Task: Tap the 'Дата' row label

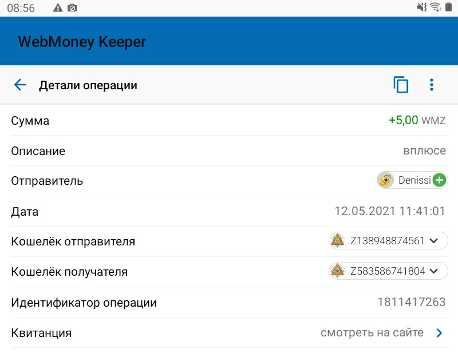Action: [x=25, y=212]
